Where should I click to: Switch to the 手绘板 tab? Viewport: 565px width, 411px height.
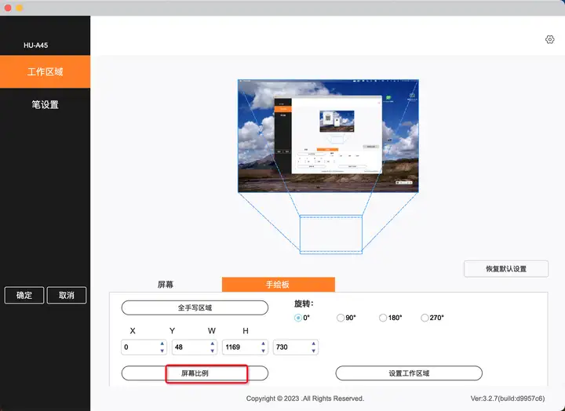(278, 284)
